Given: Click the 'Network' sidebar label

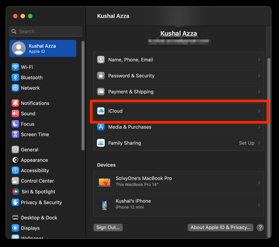Looking at the screenshot, I should tap(30, 88).
